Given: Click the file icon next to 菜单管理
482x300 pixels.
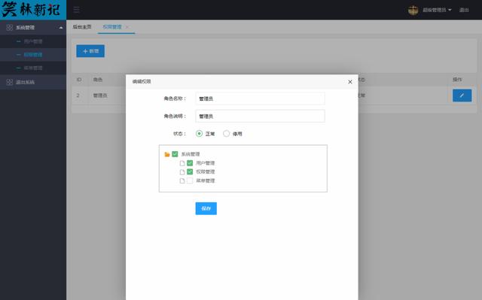Looking at the screenshot, I should pyautogui.click(x=182, y=180).
